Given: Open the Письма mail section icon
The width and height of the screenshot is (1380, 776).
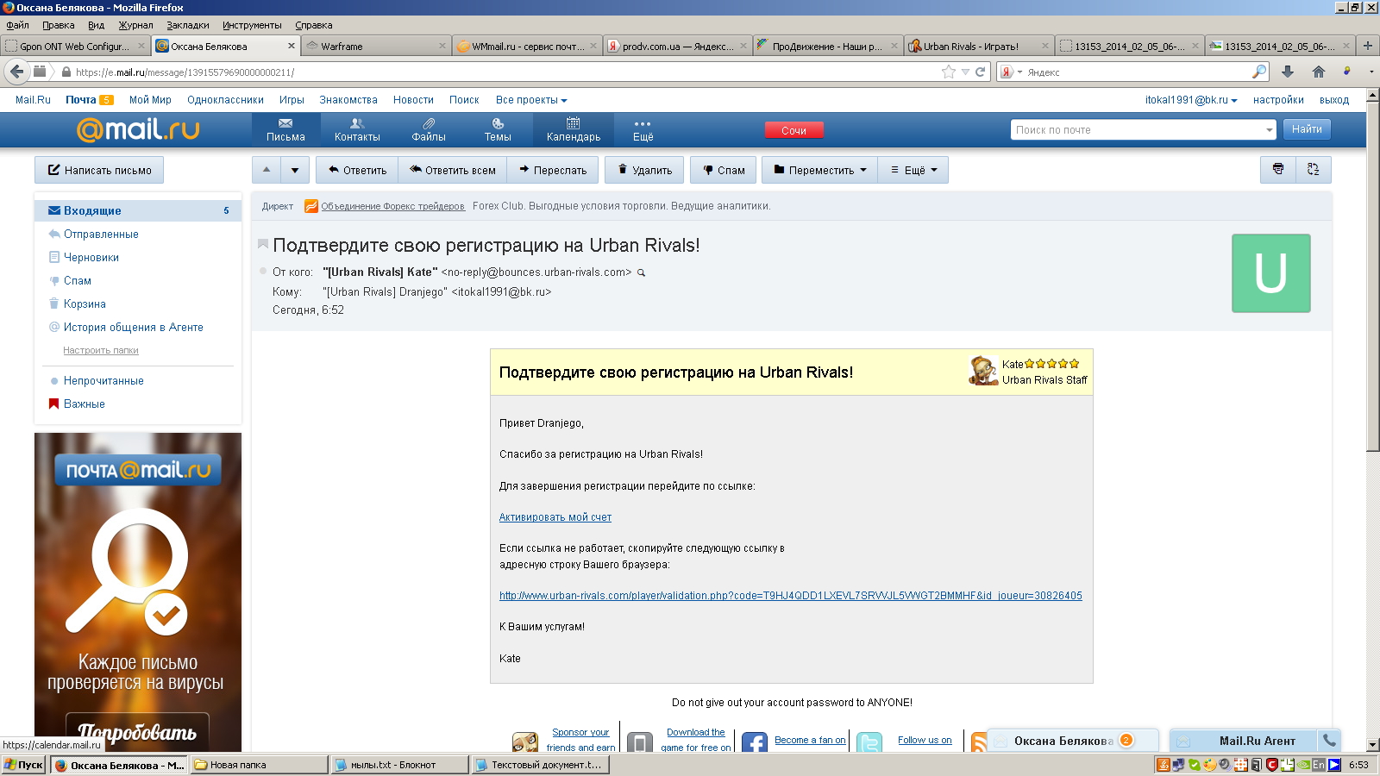Looking at the screenshot, I should tap(285, 129).
